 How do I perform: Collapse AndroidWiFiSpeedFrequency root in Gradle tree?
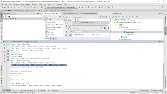pos(112,20)
